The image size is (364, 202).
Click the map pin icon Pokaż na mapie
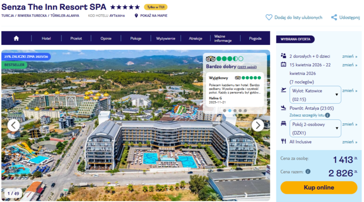136,15
